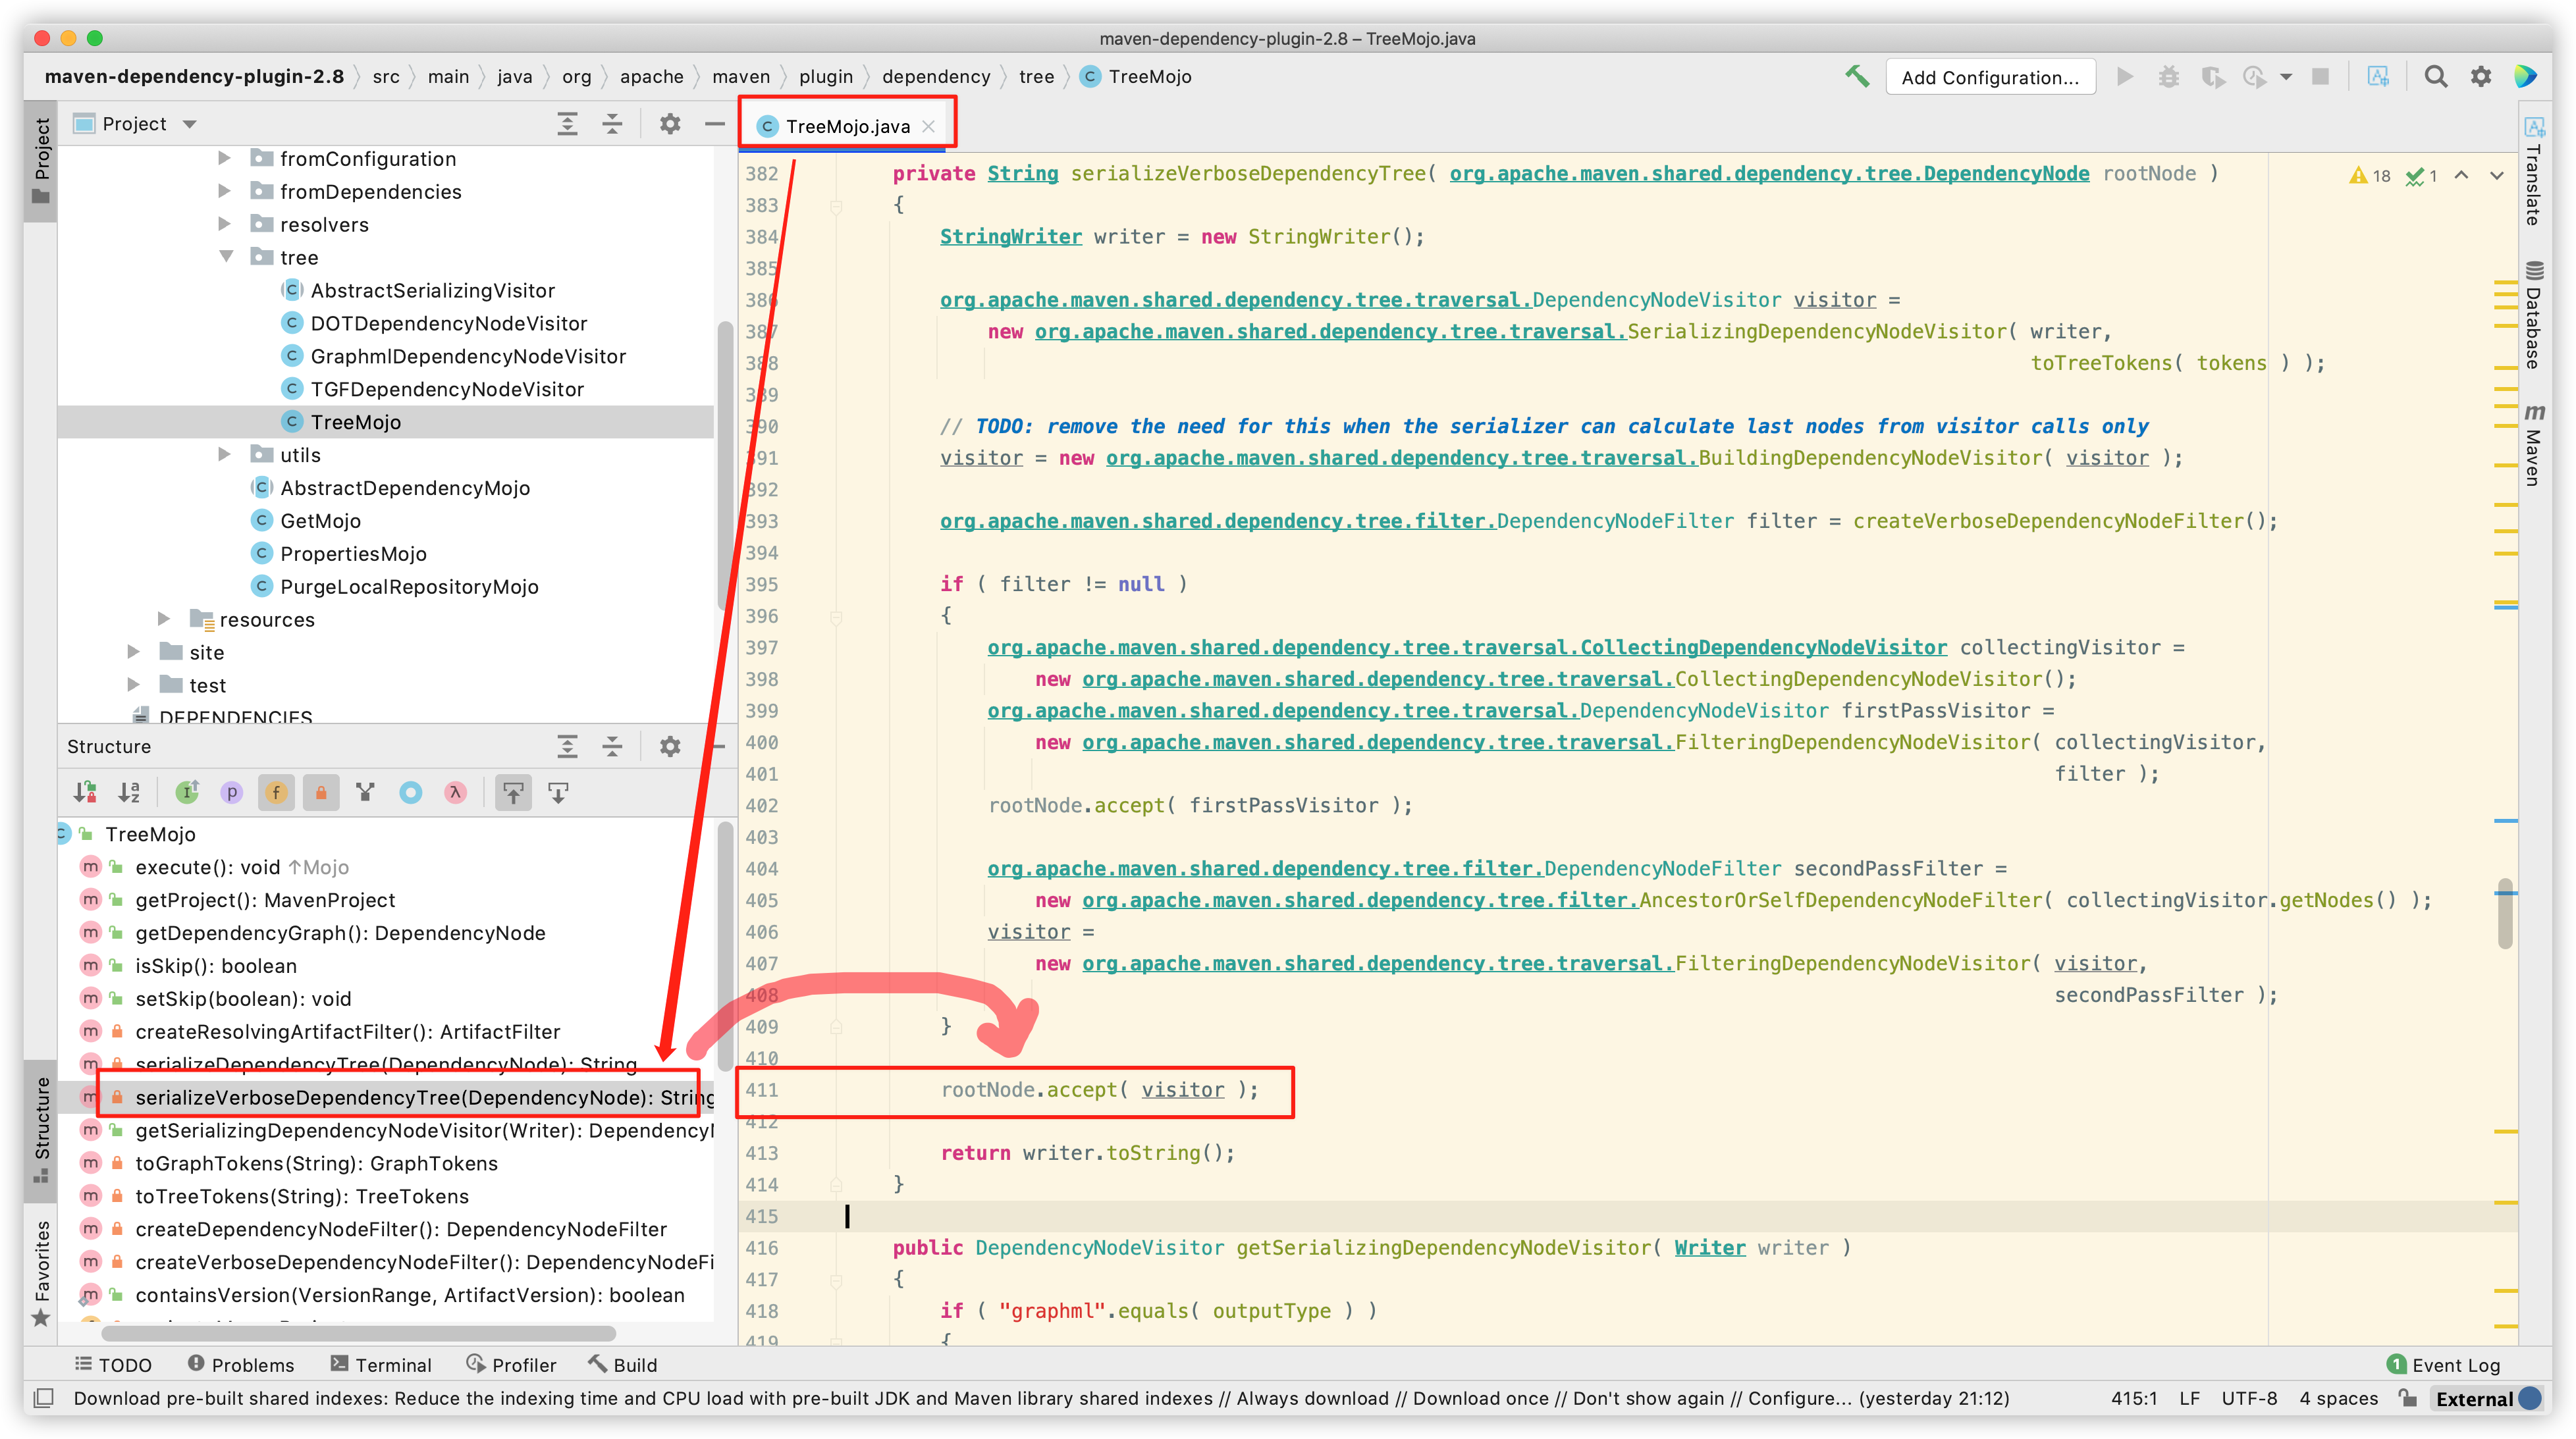This screenshot has width=2576, height=1439.
Task: Click the search icon in top-right toolbar
Action: coord(2436,76)
